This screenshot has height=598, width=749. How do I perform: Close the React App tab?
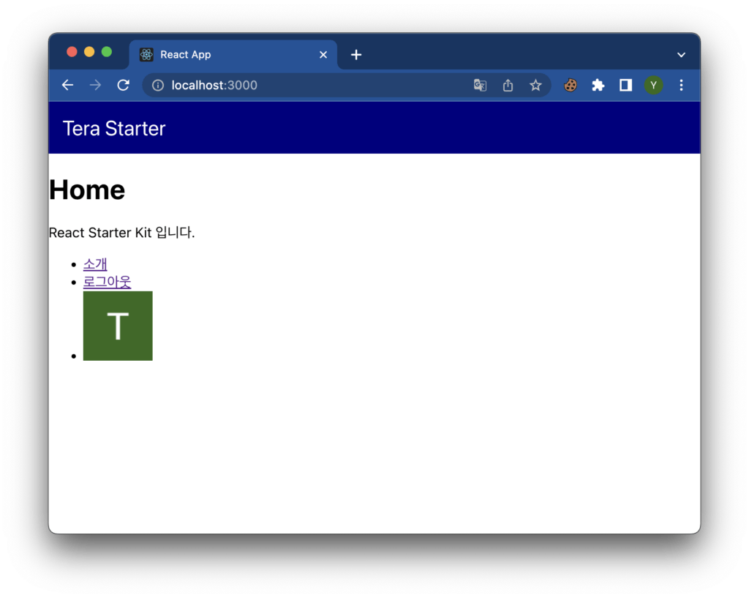323,55
